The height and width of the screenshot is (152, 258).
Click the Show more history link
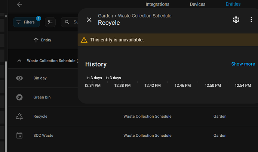coord(243,64)
